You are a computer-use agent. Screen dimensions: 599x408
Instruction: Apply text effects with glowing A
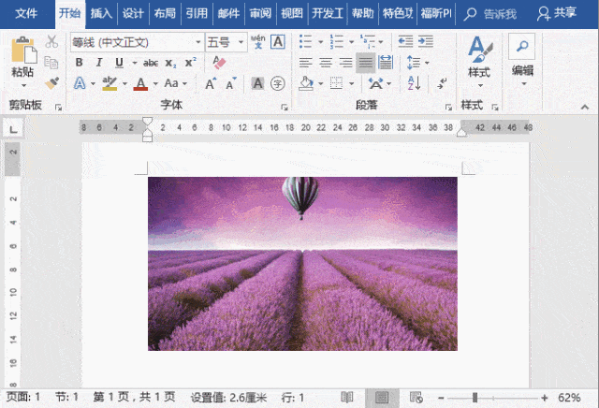pos(80,83)
